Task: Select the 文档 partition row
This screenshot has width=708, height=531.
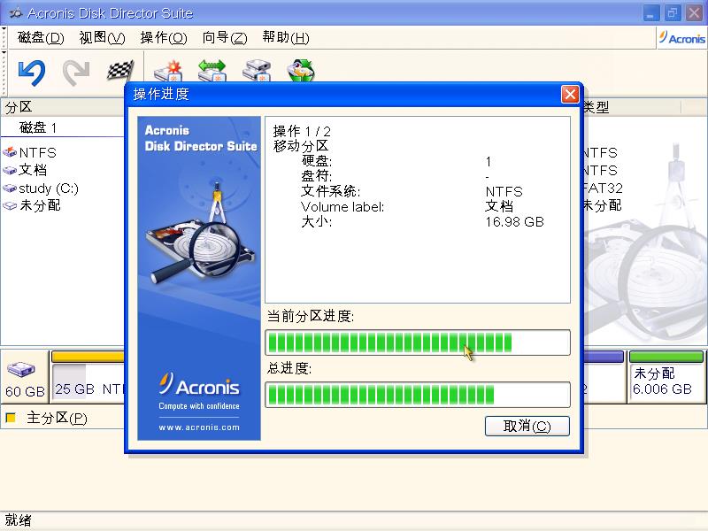Action: pyautogui.click(x=62, y=170)
